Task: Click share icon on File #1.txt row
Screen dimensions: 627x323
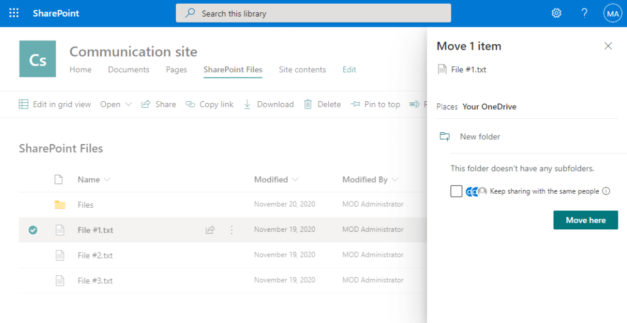Action: tap(210, 230)
